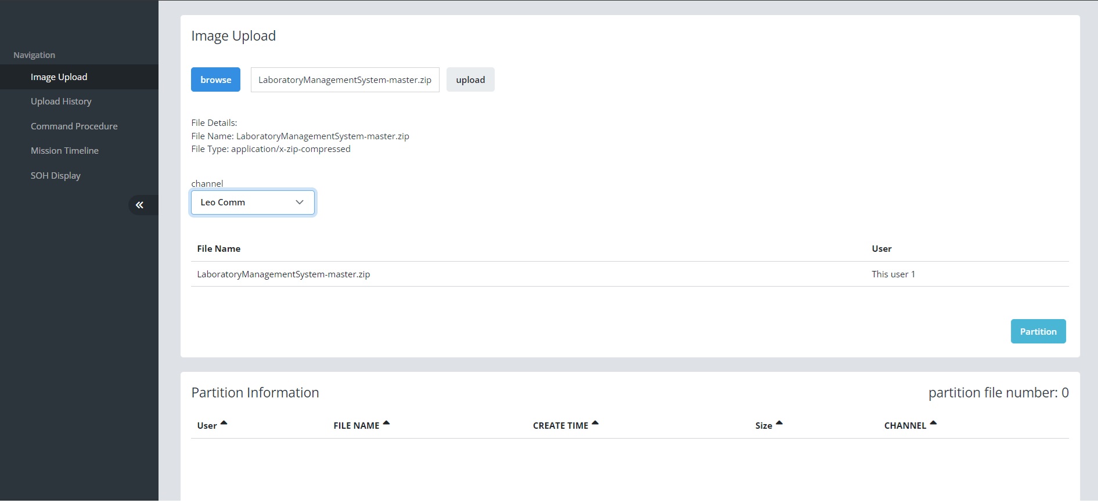Click the dropdown chevron beside Leo Comm
Viewport: 1098px width, 503px height.
[x=300, y=202]
